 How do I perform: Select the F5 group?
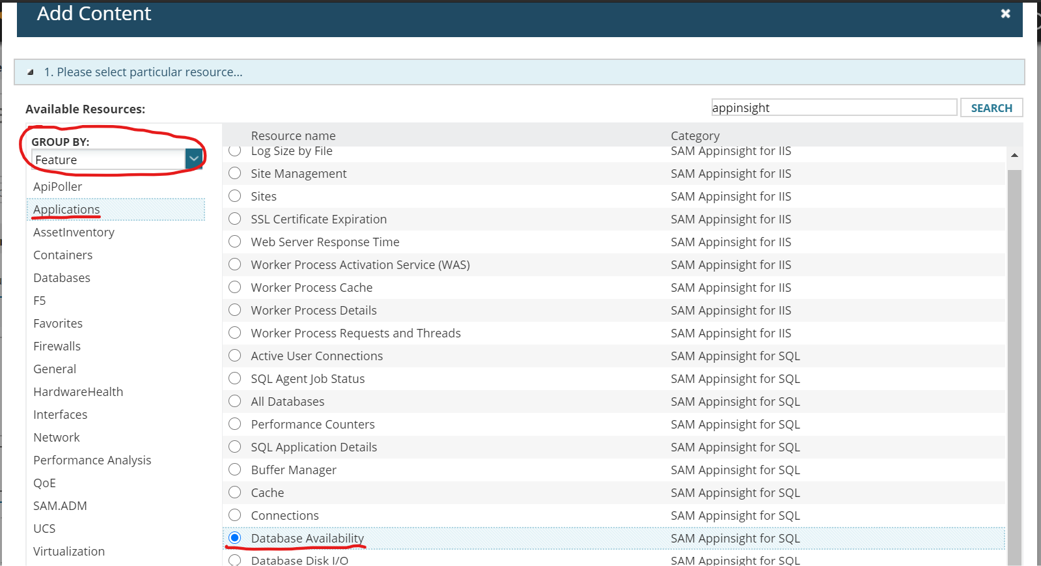click(x=40, y=301)
